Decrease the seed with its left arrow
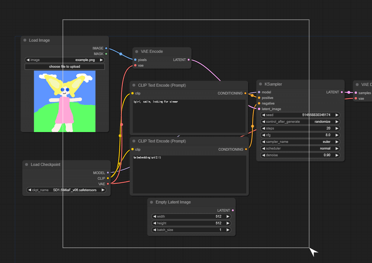 coord(264,115)
